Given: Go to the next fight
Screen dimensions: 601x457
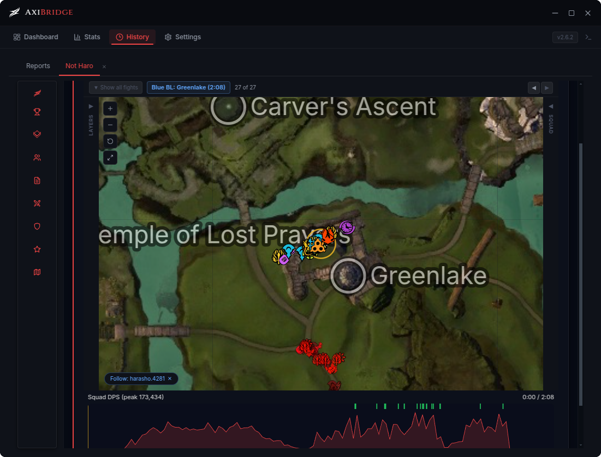Looking at the screenshot, I should pyautogui.click(x=546, y=88).
